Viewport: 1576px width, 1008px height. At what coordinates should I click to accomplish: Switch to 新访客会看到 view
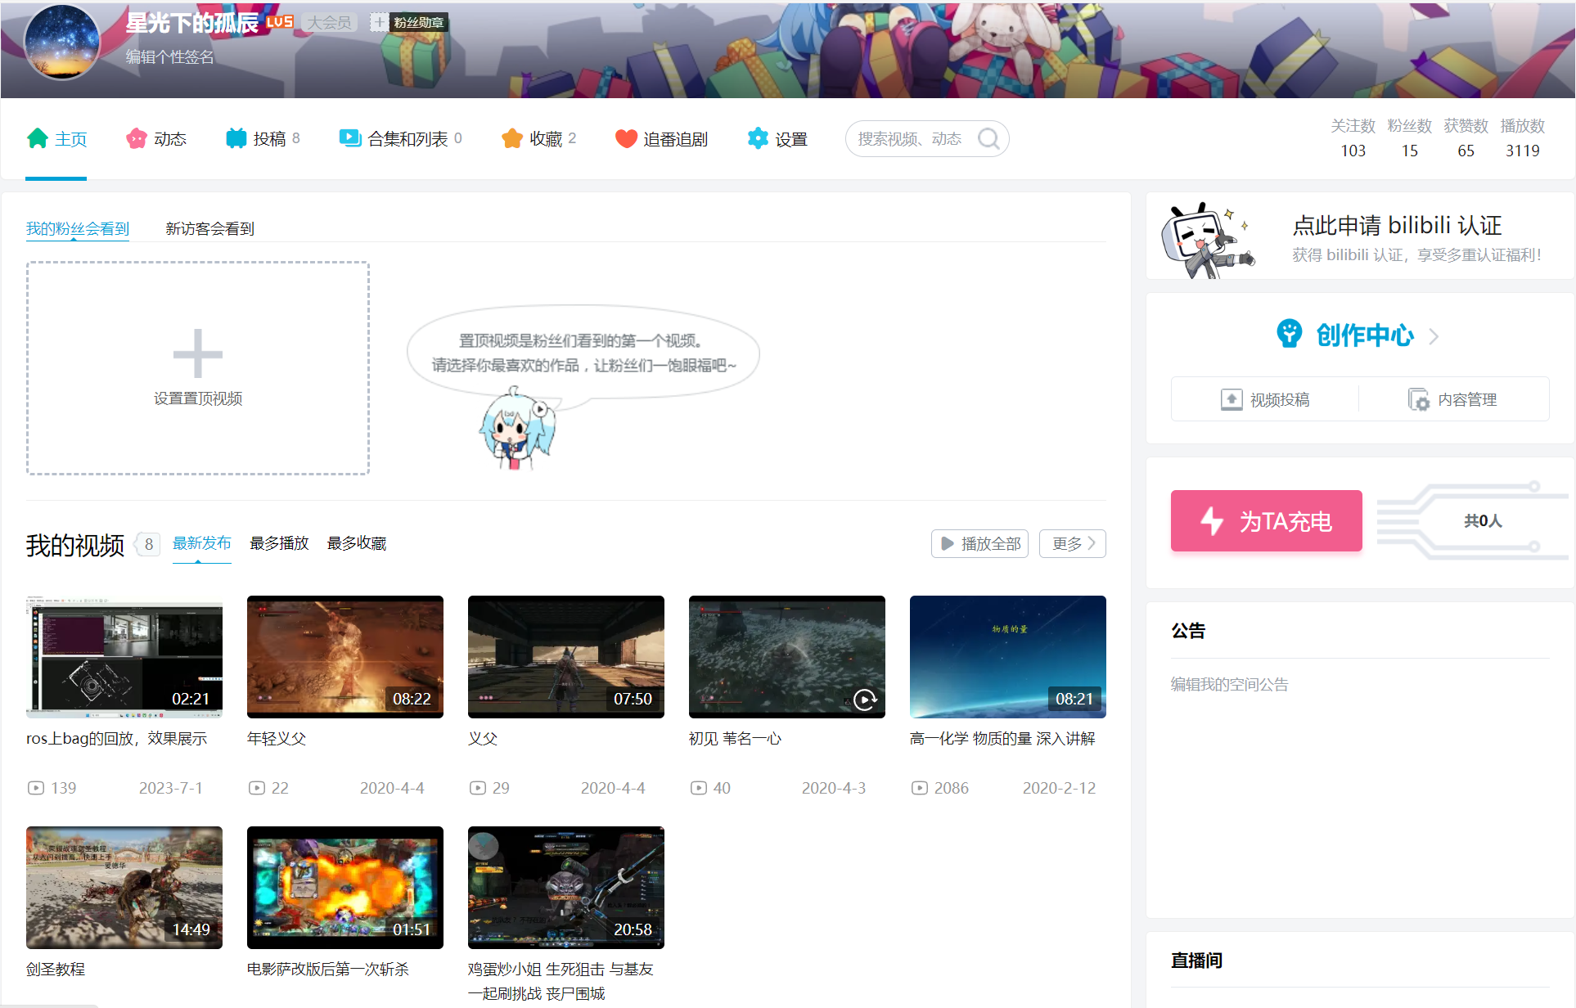(x=209, y=228)
